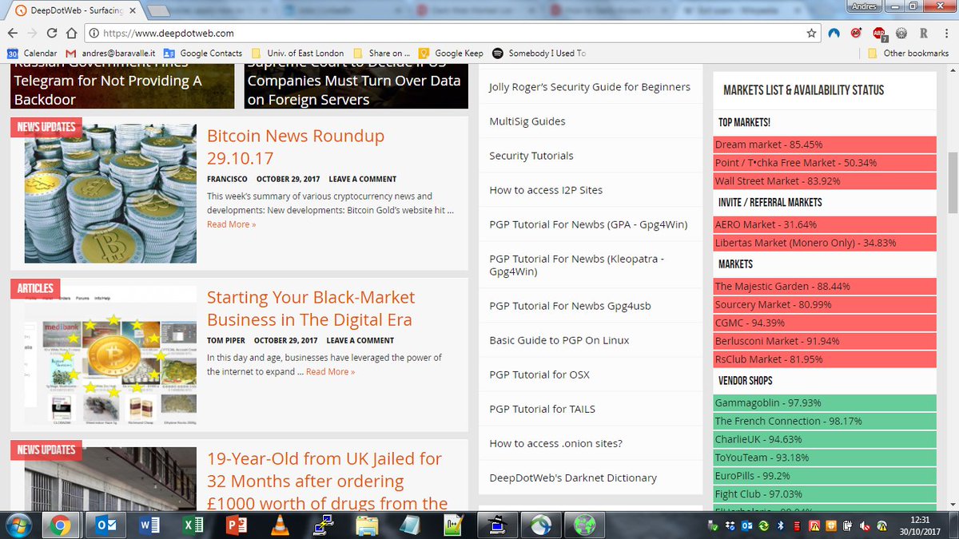Open Google Keep bookmark
Screen dimensions: 959x539
click(450, 54)
